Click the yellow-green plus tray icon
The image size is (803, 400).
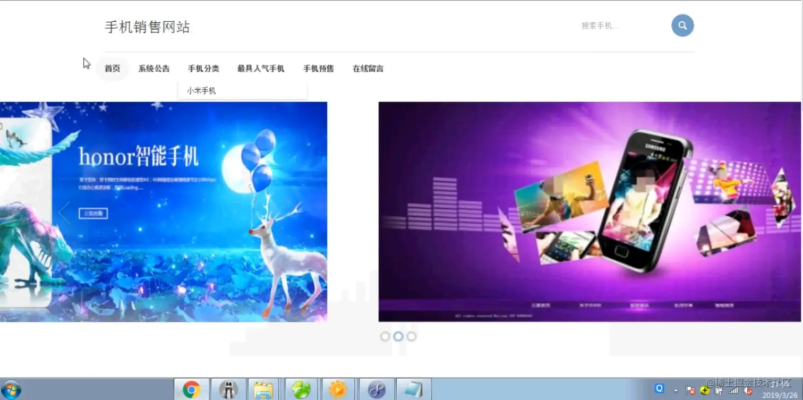pos(705,390)
